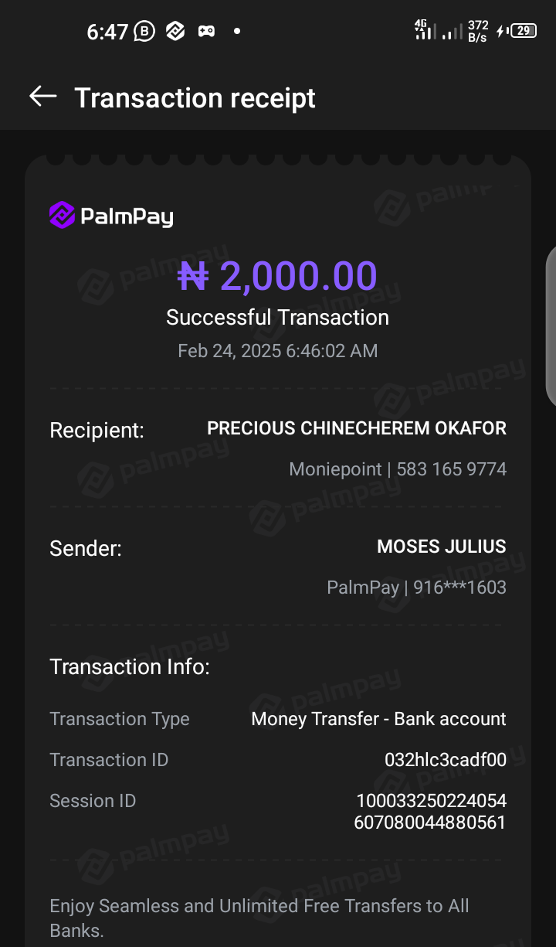556x947 pixels.
Task: Tap the back arrow icon
Action: (x=43, y=97)
